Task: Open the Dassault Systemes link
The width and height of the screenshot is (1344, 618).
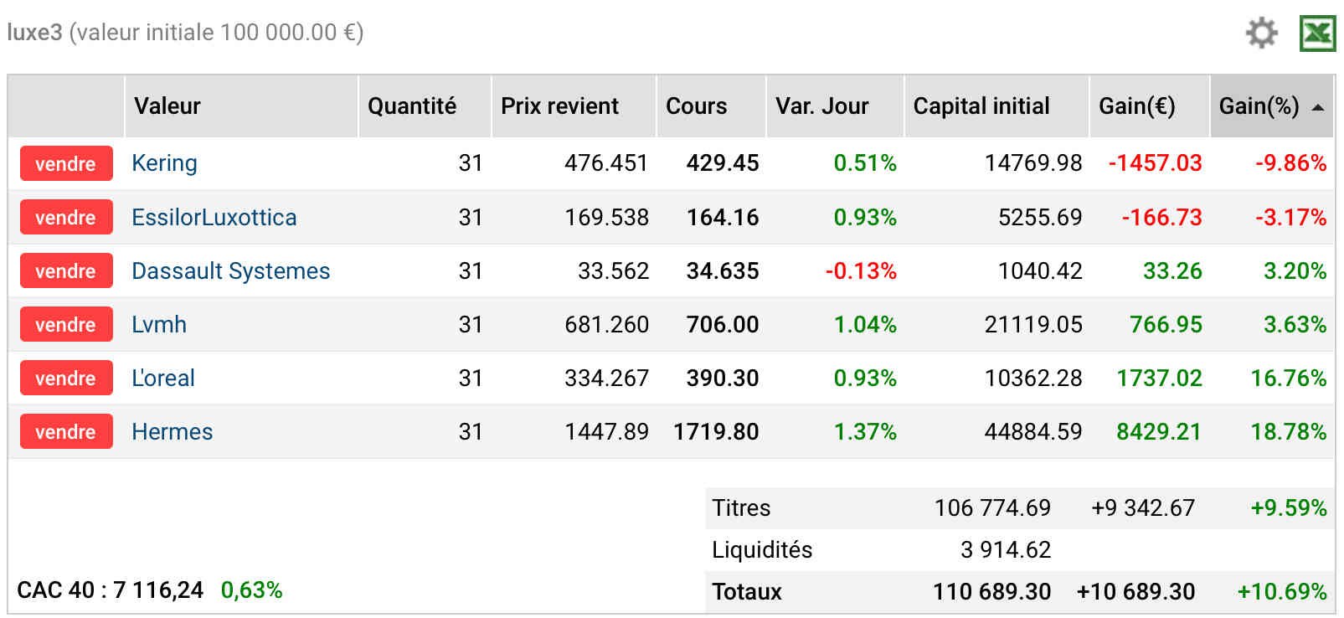Action: point(230,271)
